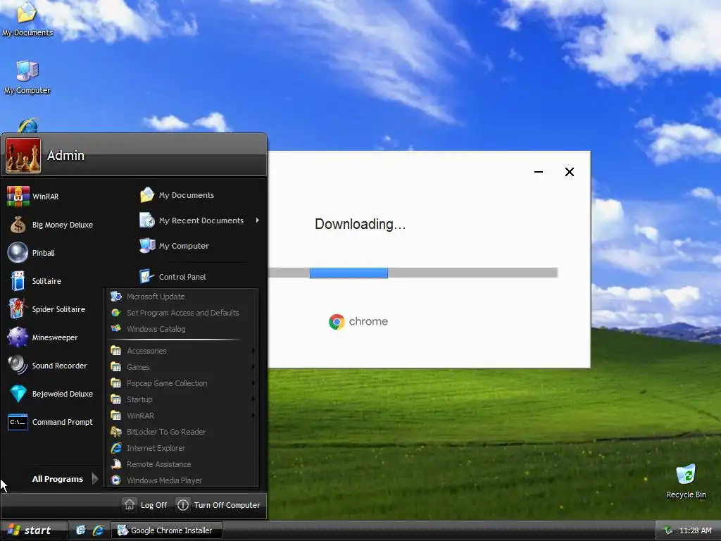The image size is (721, 541).
Task: Click Google Chrome Installer taskbar button
Action: click(x=166, y=530)
